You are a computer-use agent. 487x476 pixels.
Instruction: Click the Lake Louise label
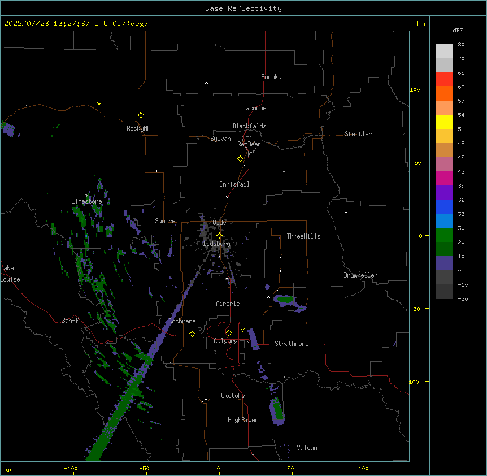(x=10, y=274)
